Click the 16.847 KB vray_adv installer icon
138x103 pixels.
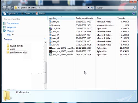[50, 48]
